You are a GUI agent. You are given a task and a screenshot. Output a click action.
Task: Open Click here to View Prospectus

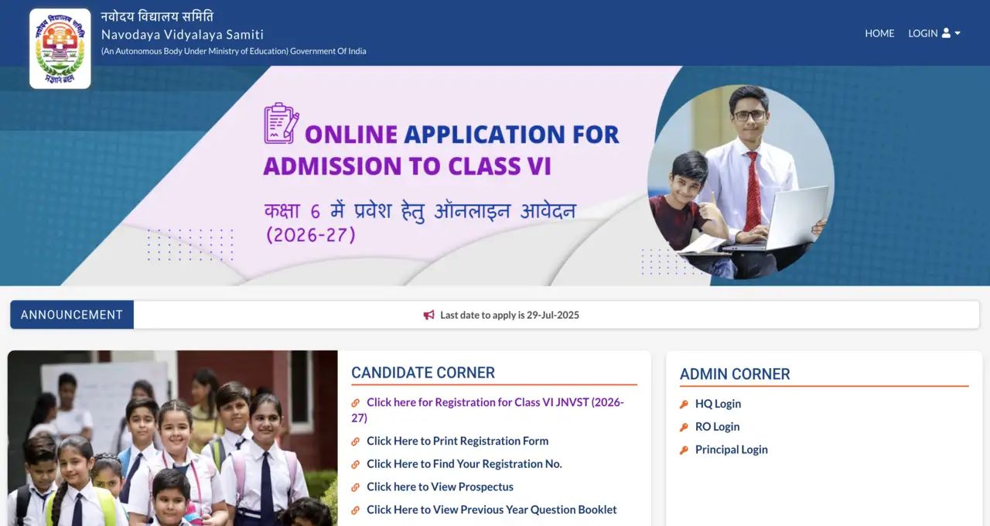point(440,487)
